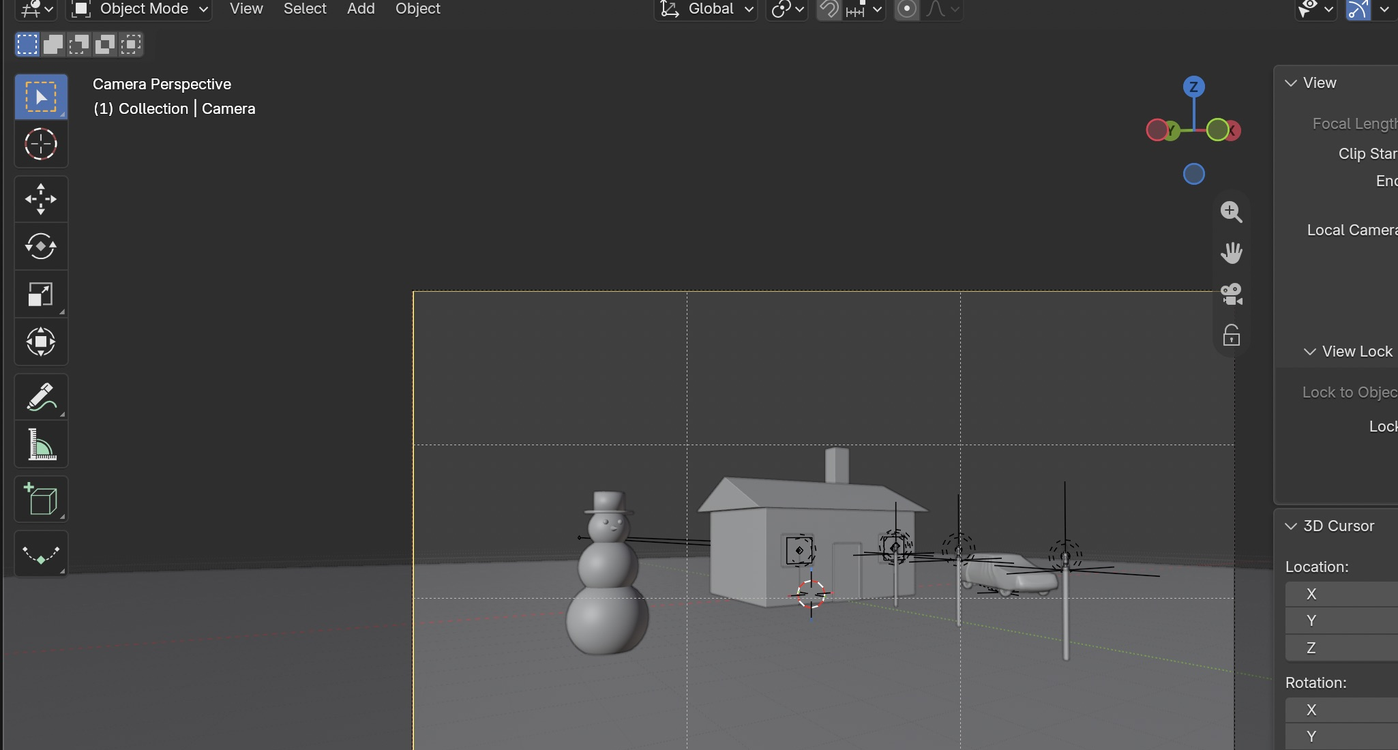This screenshot has height=750, width=1398.
Task: Open the viewport object visibility dropdown
Action: 1315,9
